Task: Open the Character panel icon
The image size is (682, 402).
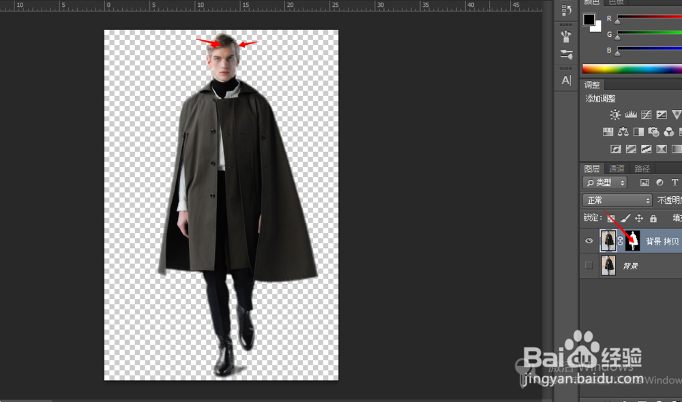Action: pos(566,80)
